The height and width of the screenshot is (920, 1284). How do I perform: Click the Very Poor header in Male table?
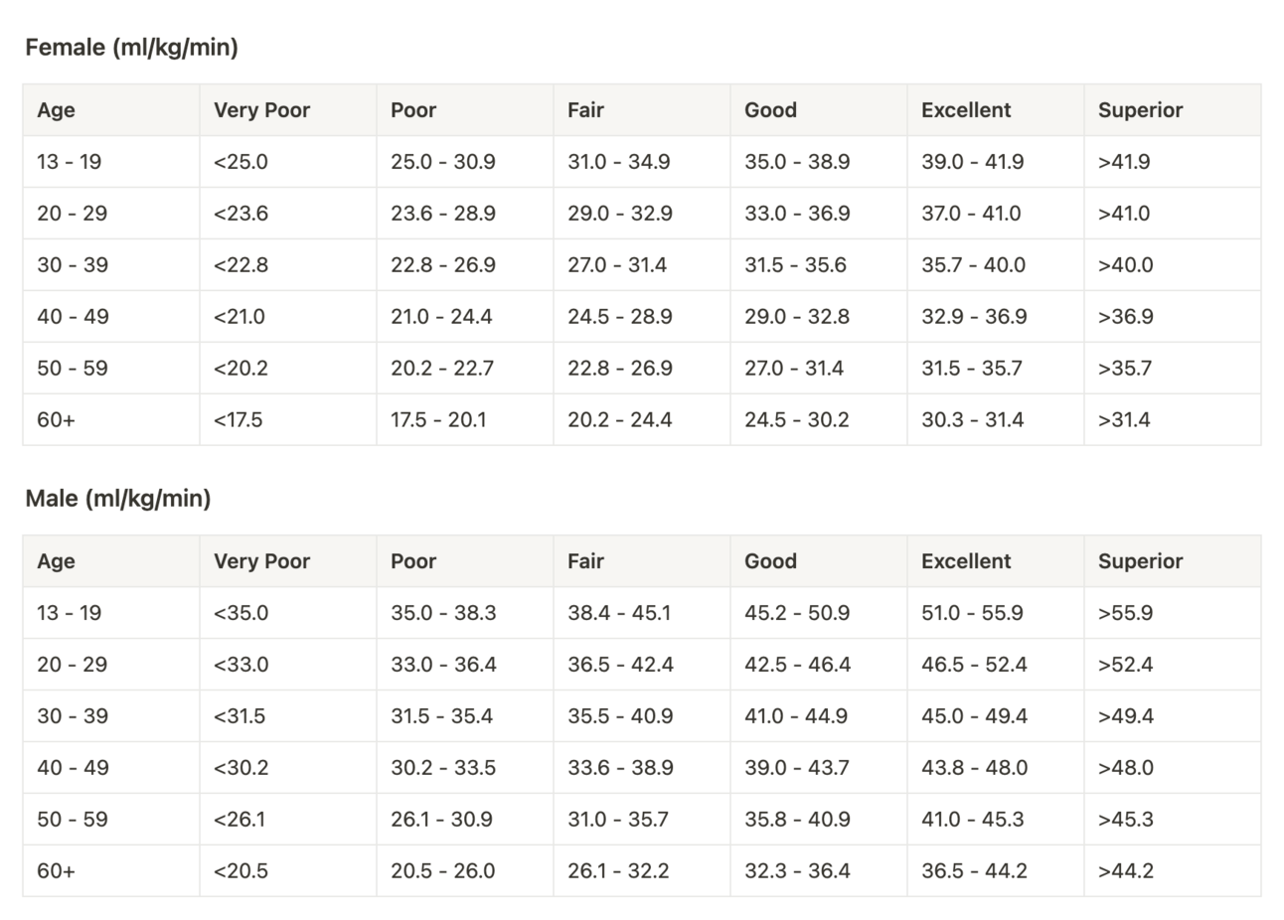[x=261, y=561]
